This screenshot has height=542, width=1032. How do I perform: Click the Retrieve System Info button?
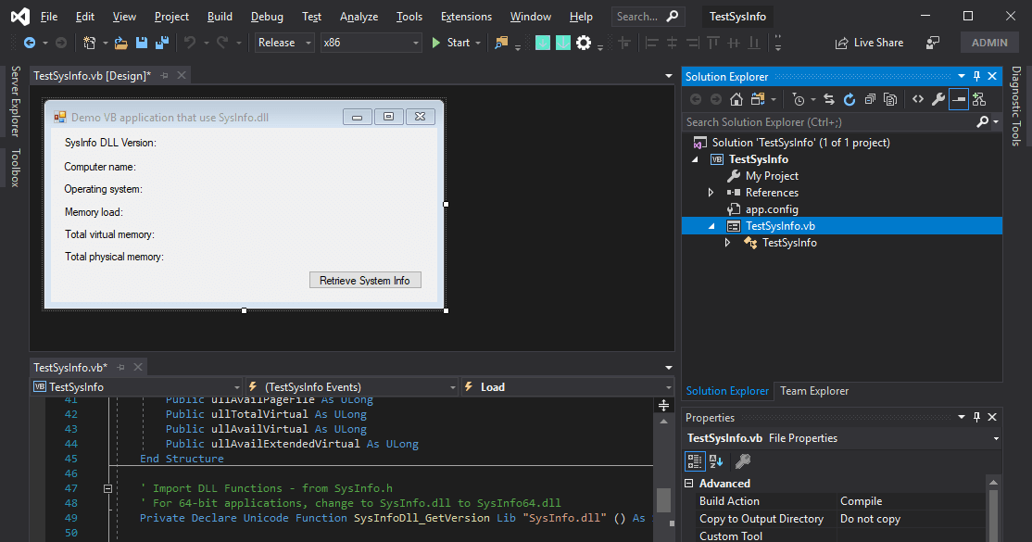365,279
